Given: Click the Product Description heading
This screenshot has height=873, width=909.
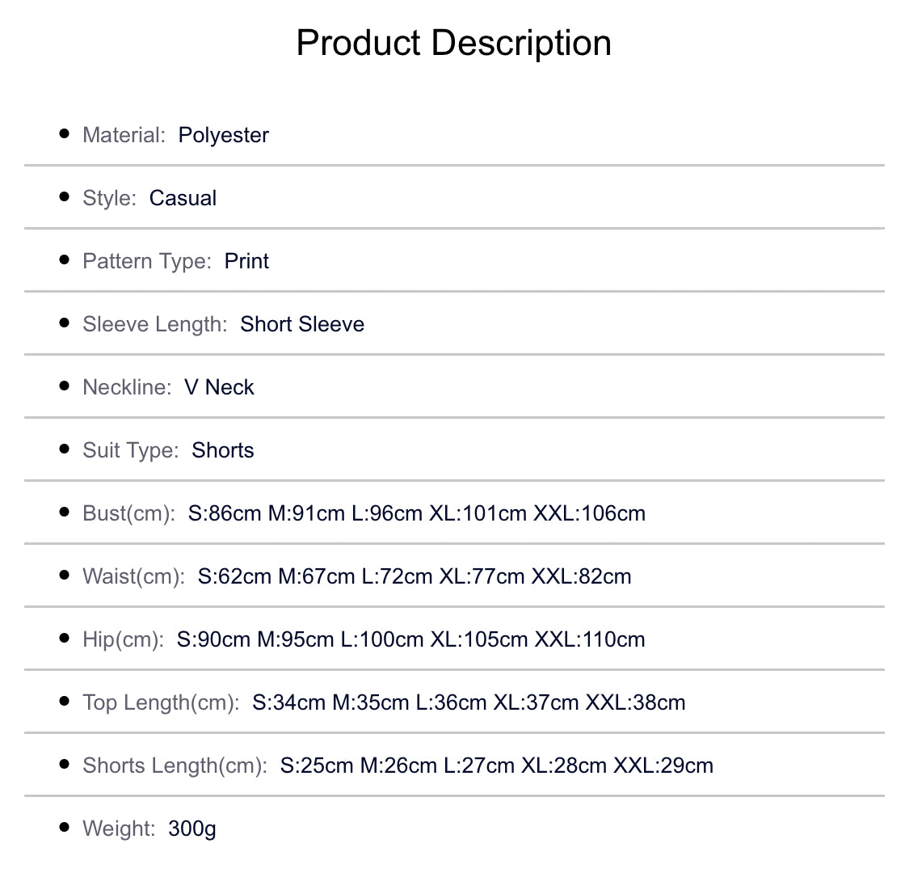Looking at the screenshot, I should tap(453, 43).
